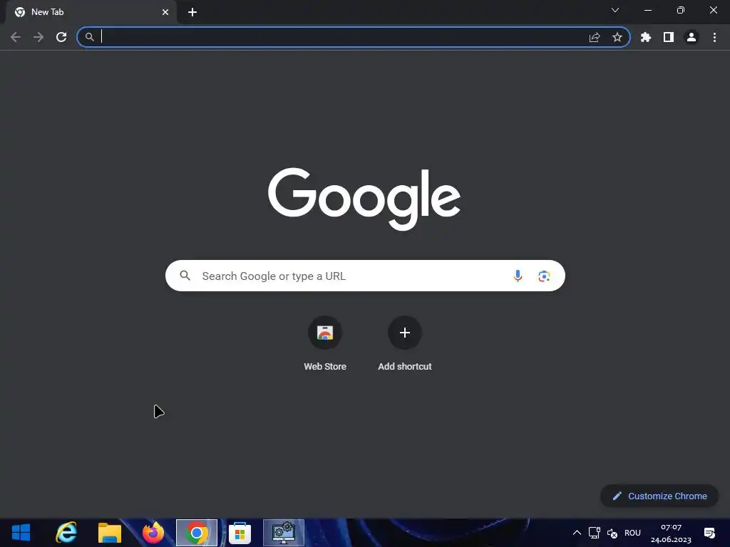The height and width of the screenshot is (547, 730).
Task: Click Customize Chrome button
Action: coord(659,496)
